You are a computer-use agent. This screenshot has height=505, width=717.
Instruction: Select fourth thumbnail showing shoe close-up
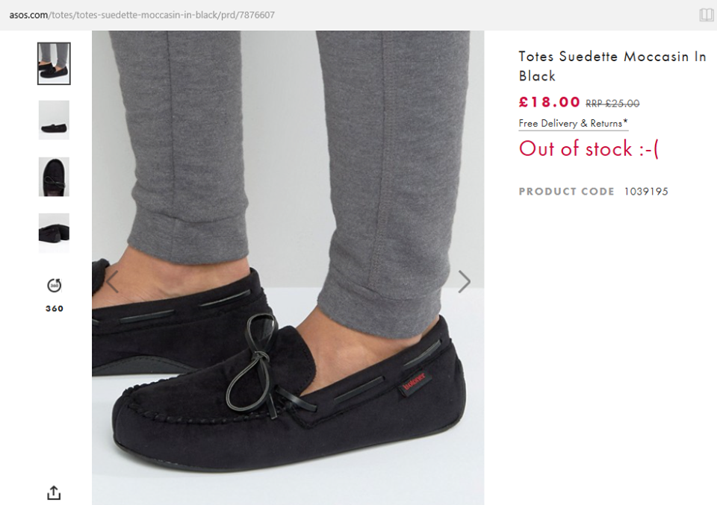click(54, 233)
